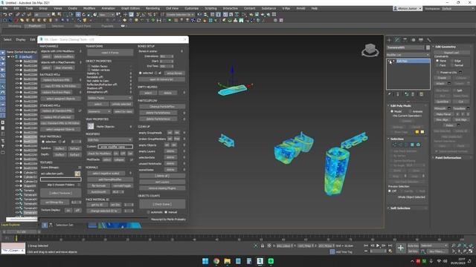Viewport: 476px width, 267px height.
Task: Open the Hierarchy command panel tab
Action: [x=405, y=40]
